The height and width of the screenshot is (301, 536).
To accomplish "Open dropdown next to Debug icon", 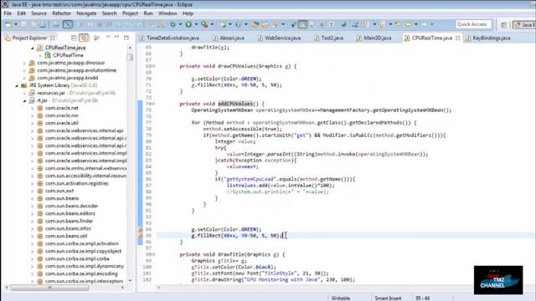I will tap(180, 24).
